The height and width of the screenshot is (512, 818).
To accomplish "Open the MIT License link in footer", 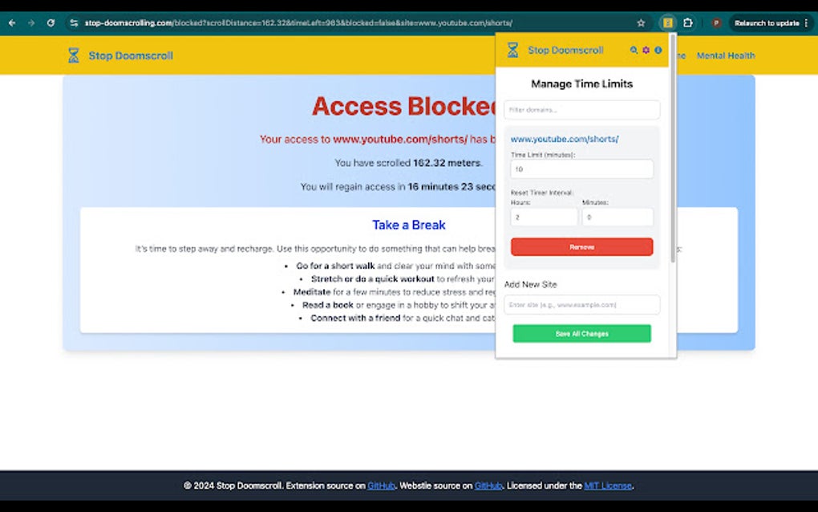I will [x=608, y=486].
